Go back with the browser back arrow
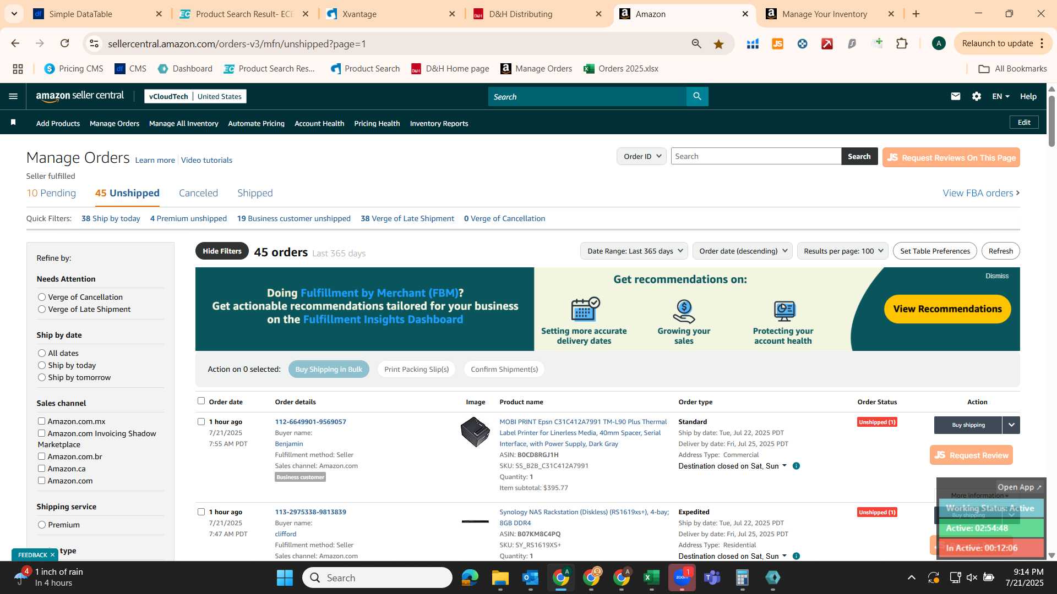 coord(15,43)
